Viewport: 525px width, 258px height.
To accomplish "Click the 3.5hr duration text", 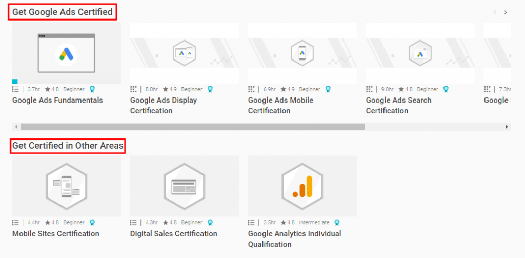I will [270, 223].
